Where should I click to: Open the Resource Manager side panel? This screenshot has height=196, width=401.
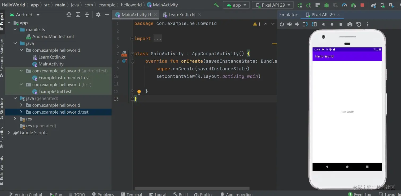pos(2,58)
